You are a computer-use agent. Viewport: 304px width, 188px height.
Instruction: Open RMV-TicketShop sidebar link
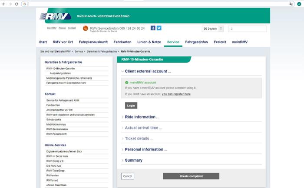pos(56,171)
